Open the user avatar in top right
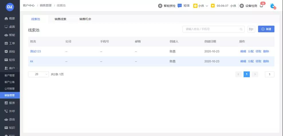Screen dimensions: 283x136 272,6
